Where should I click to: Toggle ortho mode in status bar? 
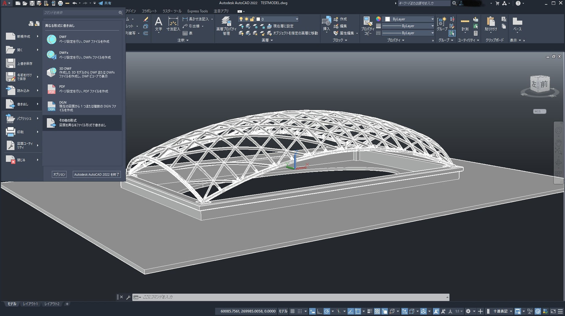[319, 311]
